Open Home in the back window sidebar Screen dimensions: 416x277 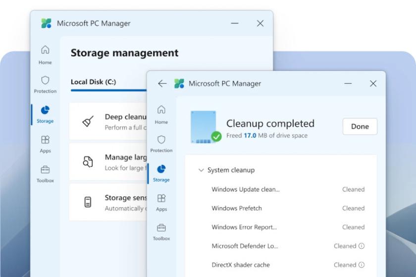click(x=45, y=55)
